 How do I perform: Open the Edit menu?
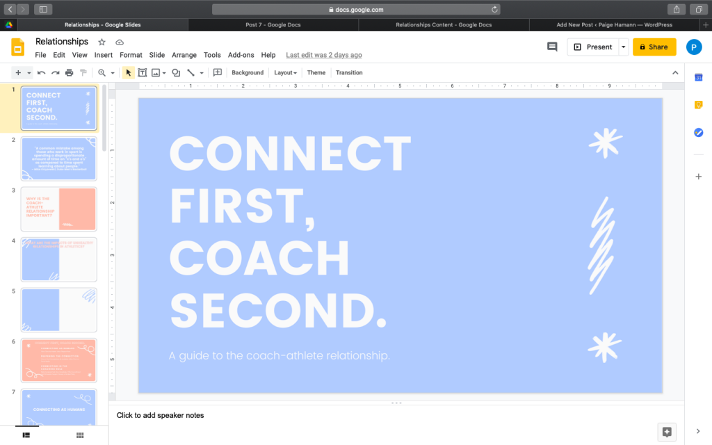click(59, 55)
